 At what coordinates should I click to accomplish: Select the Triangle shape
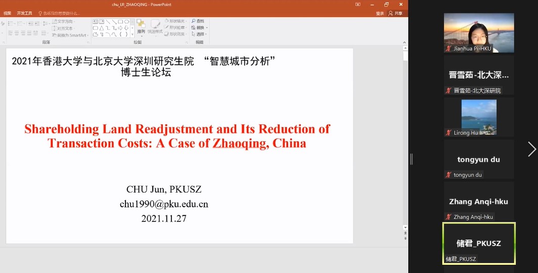102,28
